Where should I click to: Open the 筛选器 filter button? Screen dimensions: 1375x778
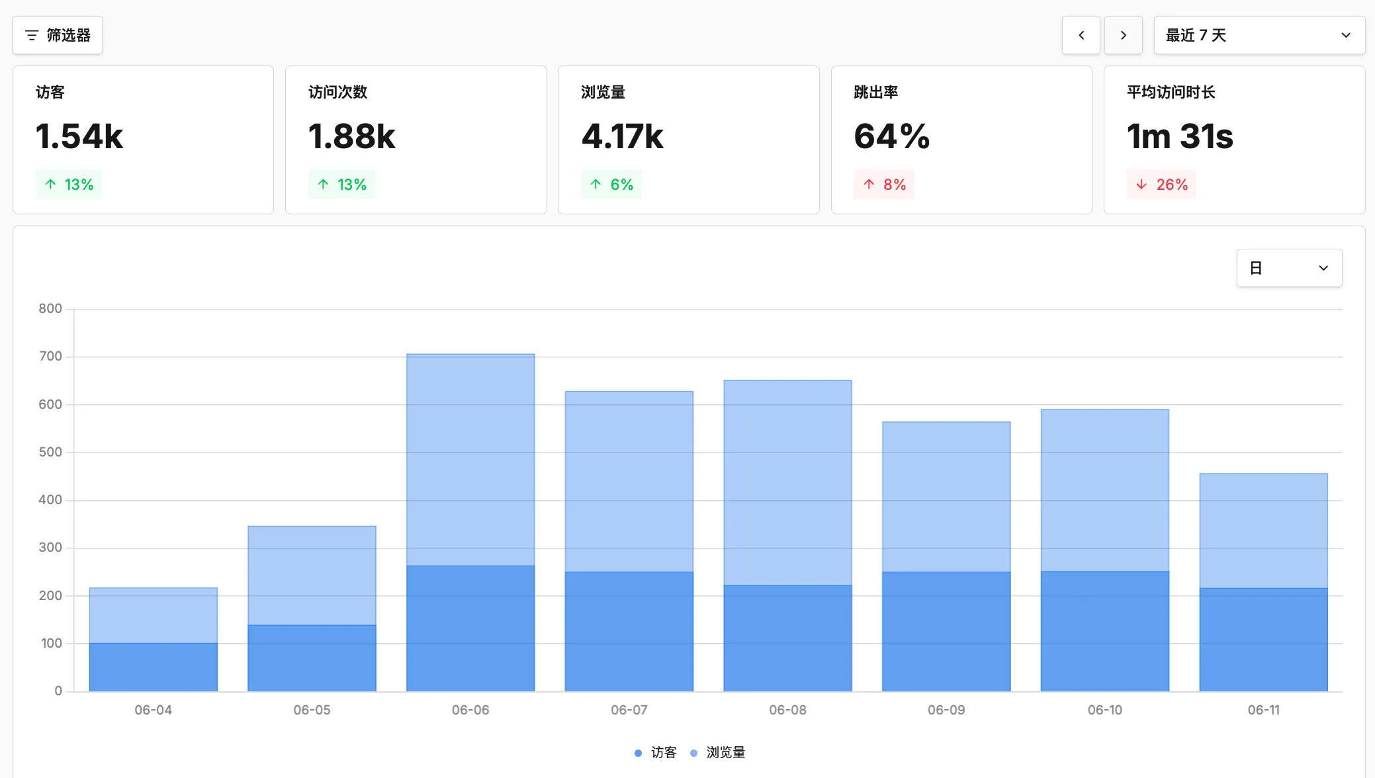[x=58, y=35]
